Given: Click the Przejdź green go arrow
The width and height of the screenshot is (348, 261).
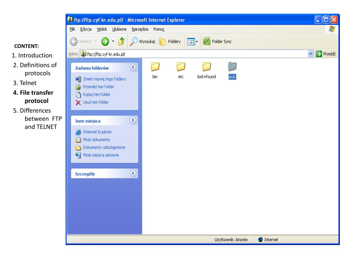Looking at the screenshot, I should pyautogui.click(x=319, y=54).
